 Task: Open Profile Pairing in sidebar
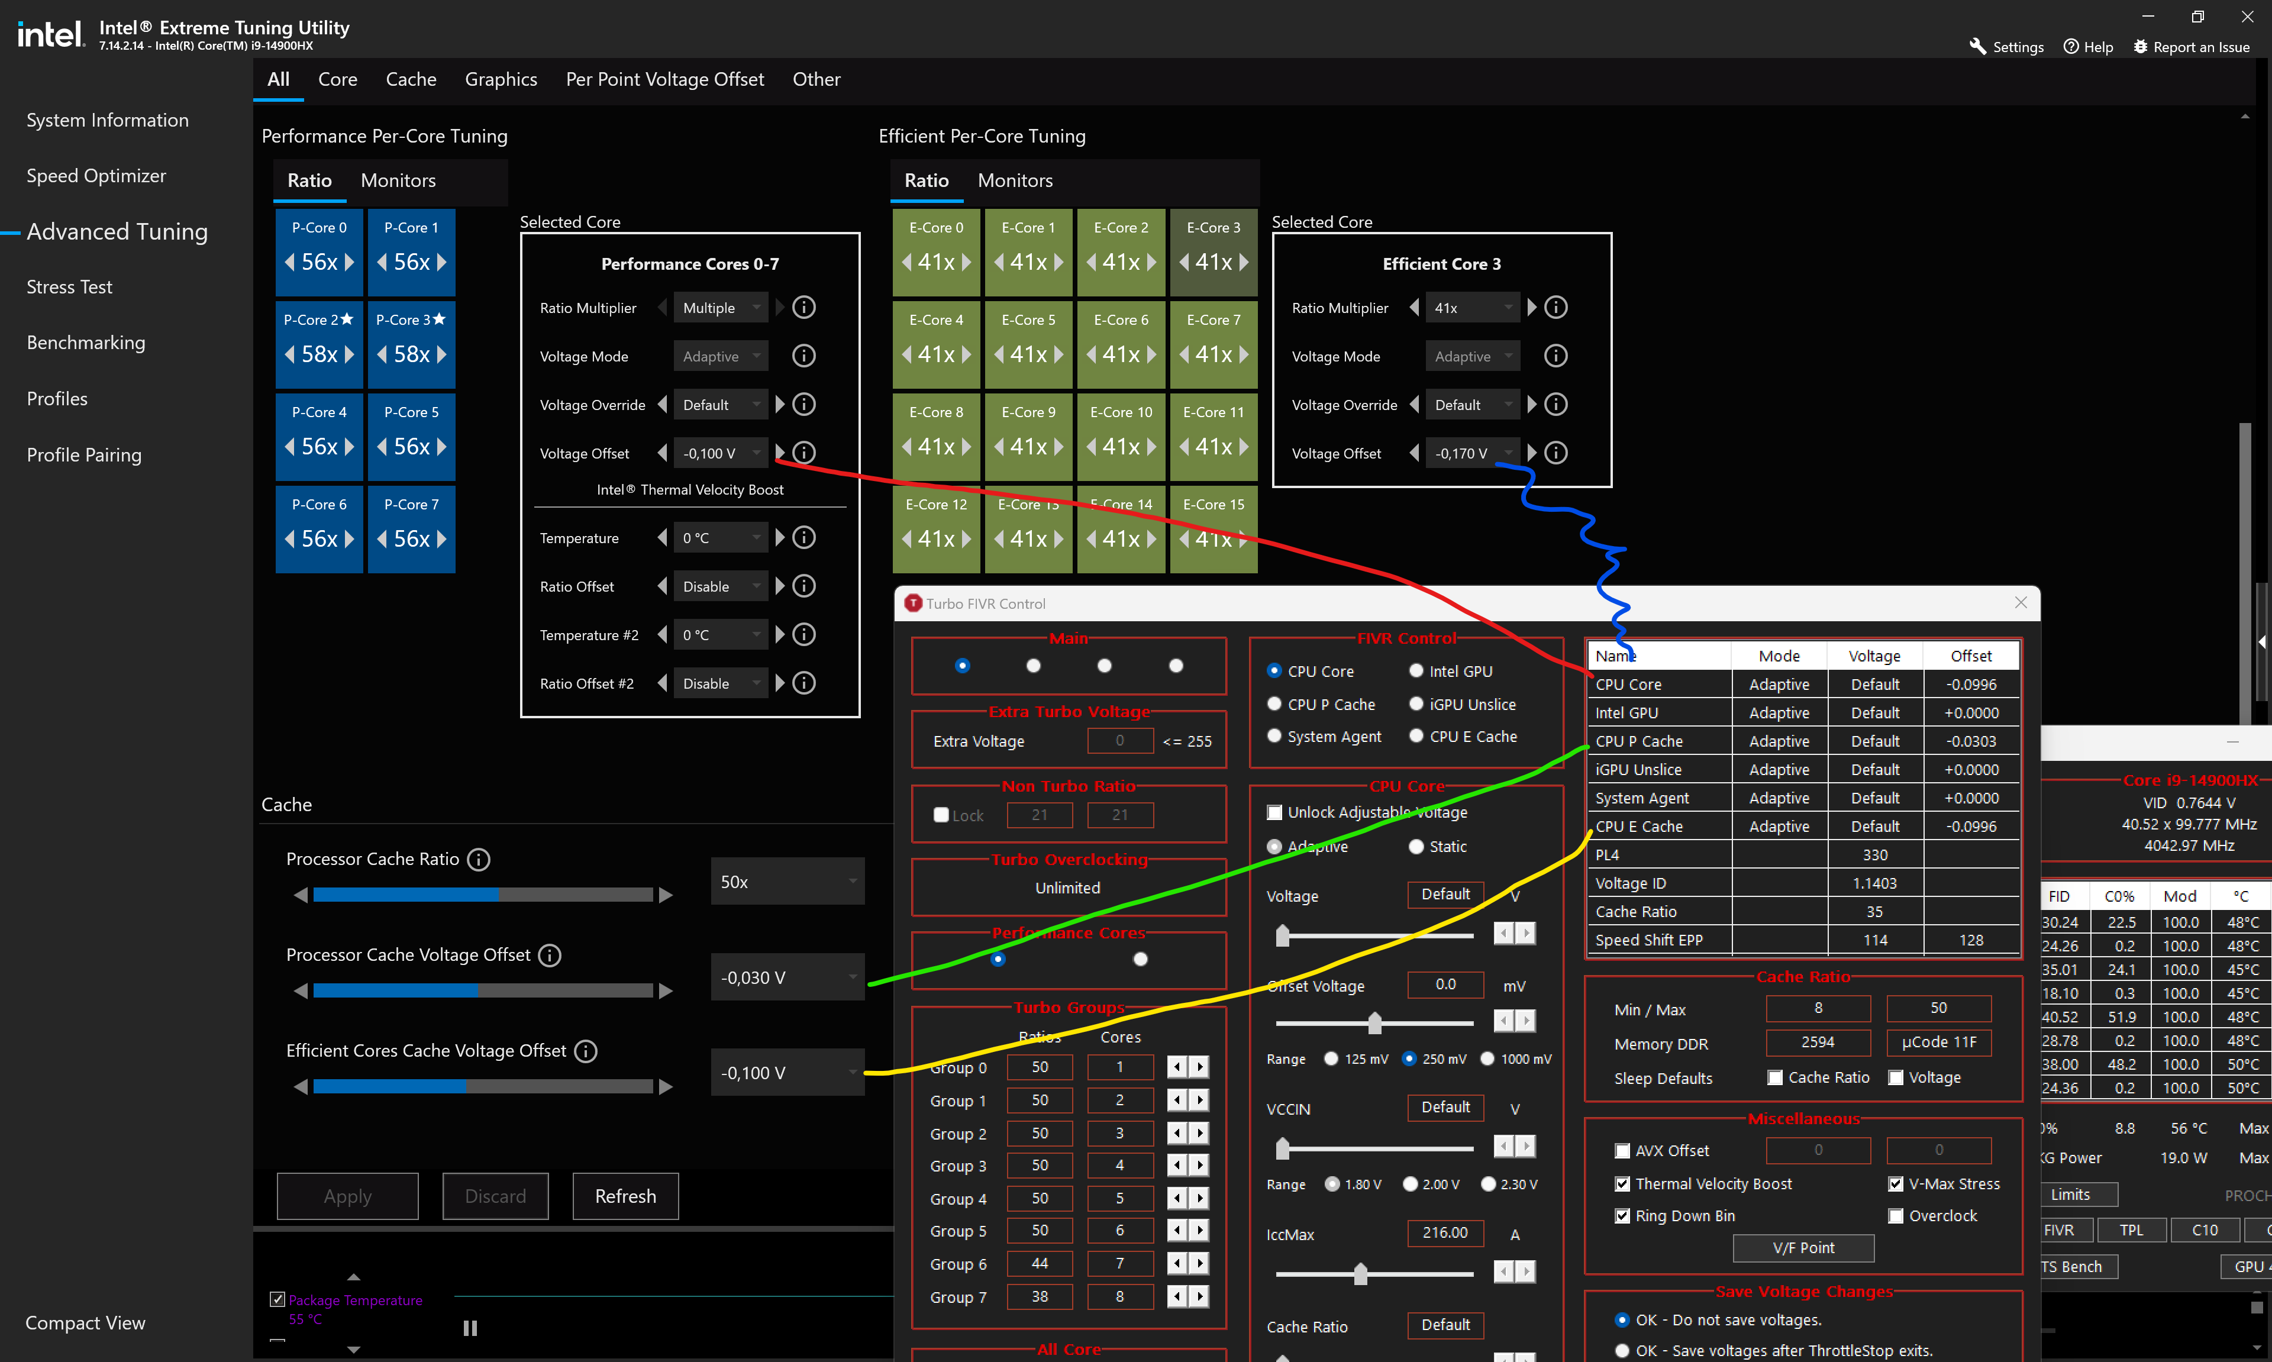tap(85, 455)
